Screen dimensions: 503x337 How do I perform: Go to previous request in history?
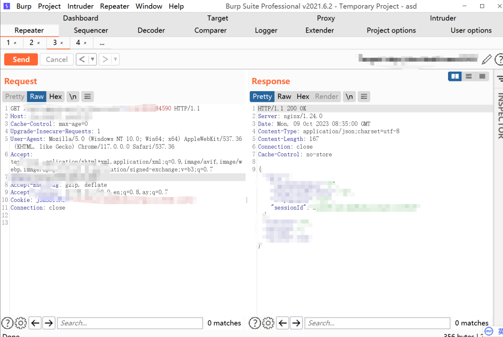point(82,59)
